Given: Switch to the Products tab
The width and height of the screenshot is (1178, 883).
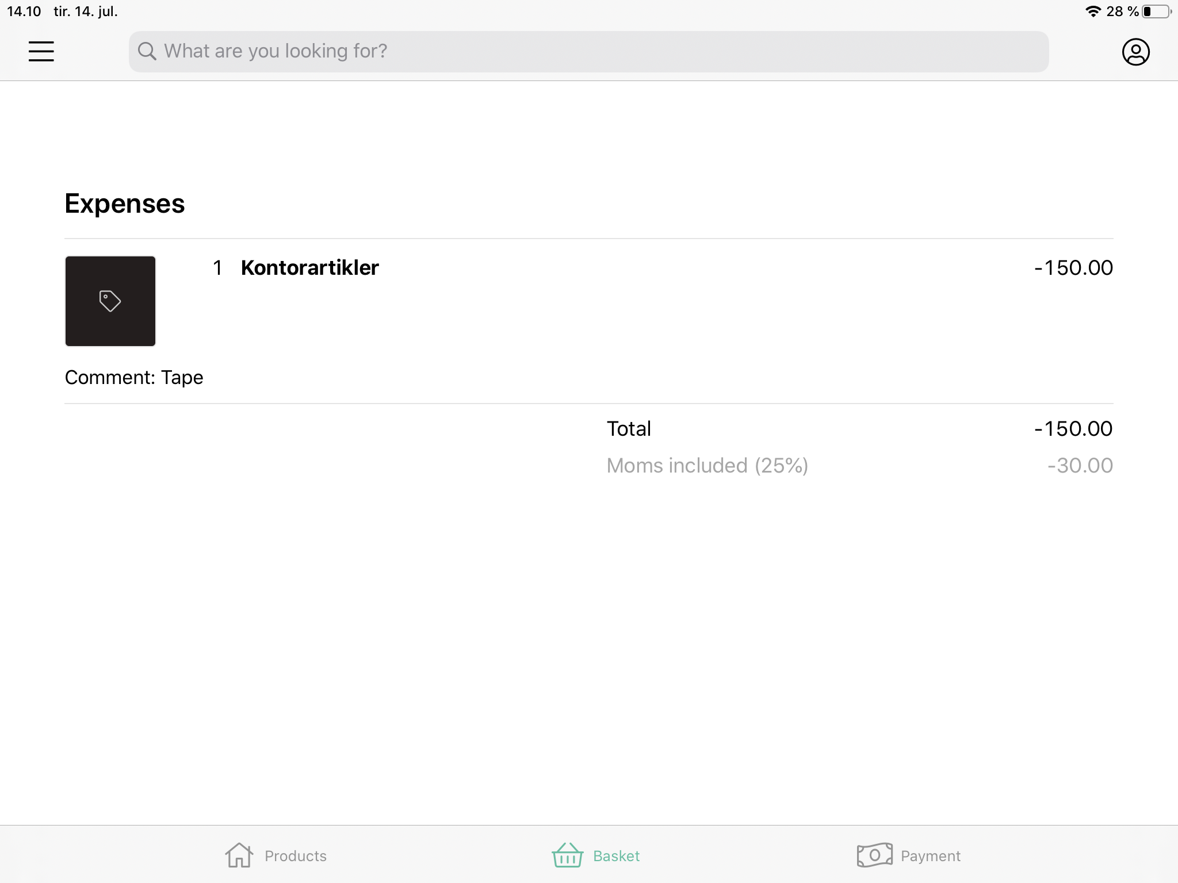Looking at the screenshot, I should 295,856.
